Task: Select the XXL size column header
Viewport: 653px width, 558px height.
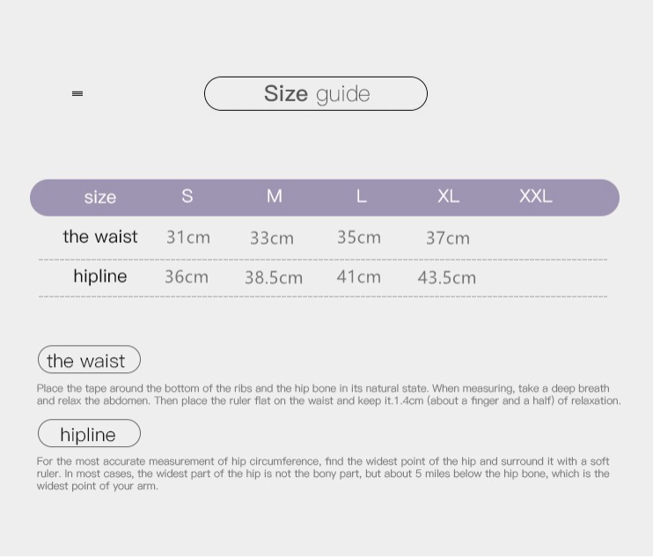Action: point(536,196)
